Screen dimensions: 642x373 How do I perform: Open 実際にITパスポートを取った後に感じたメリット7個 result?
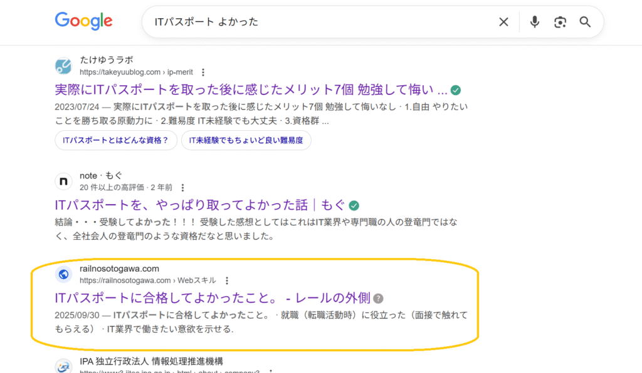click(x=251, y=89)
